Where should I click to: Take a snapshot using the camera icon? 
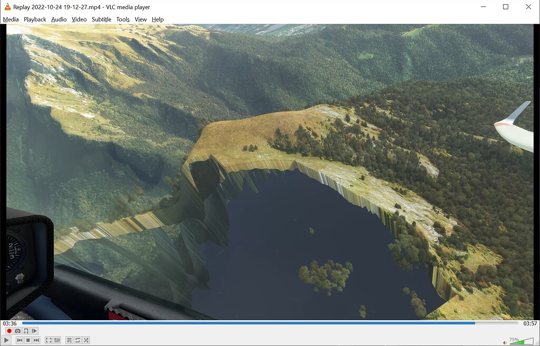(17, 331)
